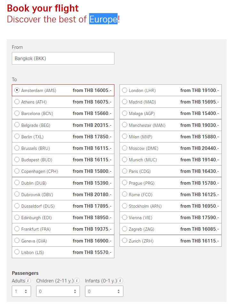Click the info icon beside Children (2-11 y.)
The image size is (232, 308).
(x=77, y=281)
